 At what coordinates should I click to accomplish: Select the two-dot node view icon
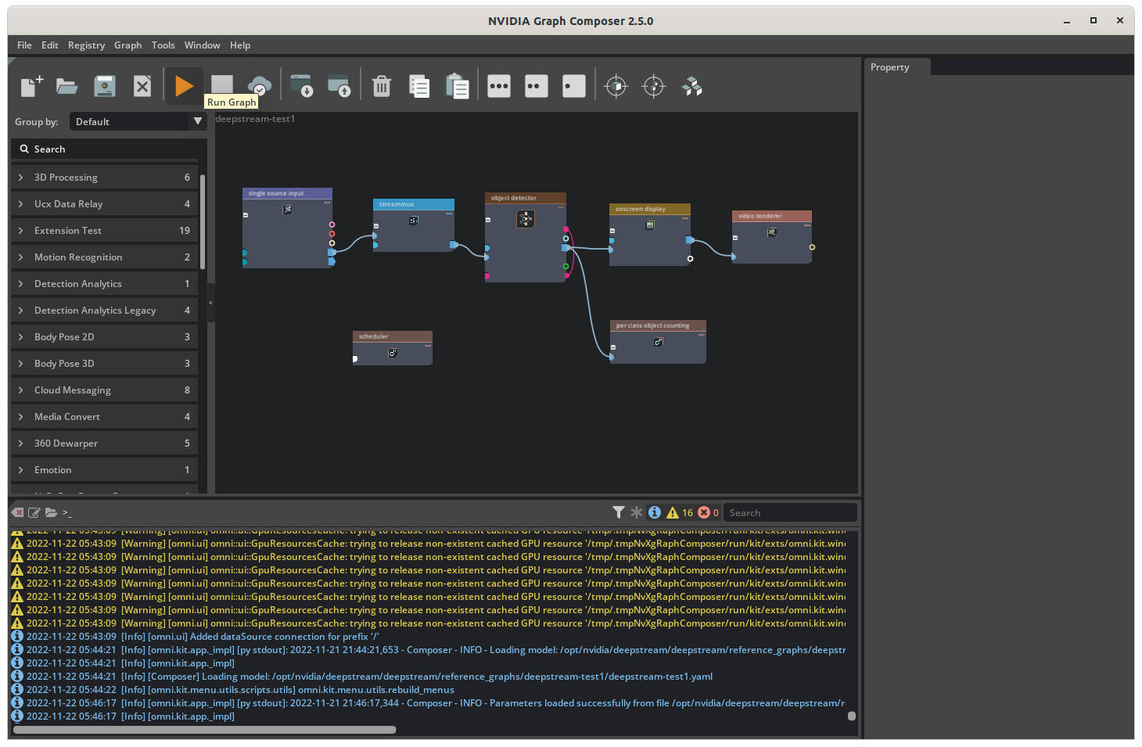tap(537, 86)
